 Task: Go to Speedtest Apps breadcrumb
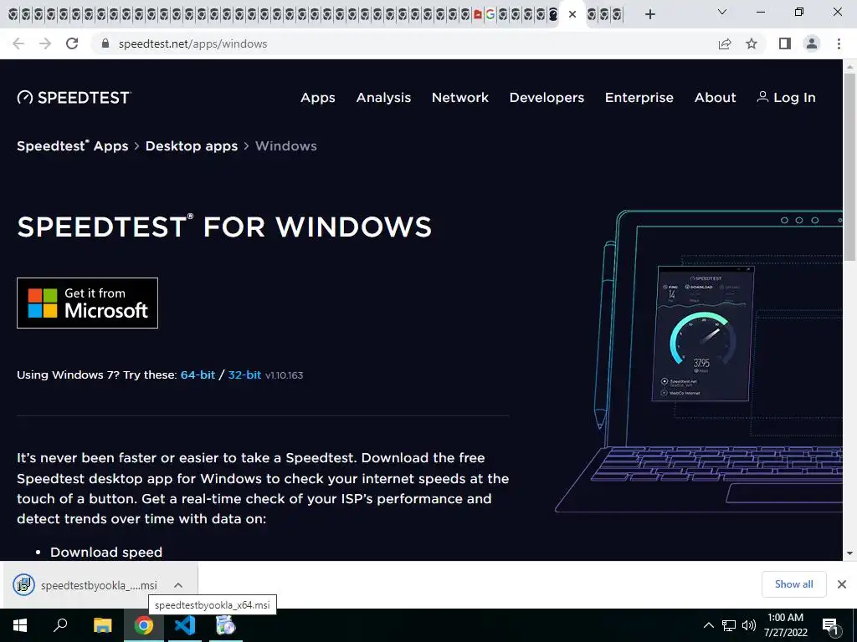point(72,145)
